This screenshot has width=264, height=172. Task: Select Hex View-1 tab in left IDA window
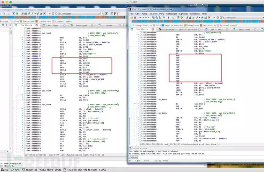tap(54, 26)
